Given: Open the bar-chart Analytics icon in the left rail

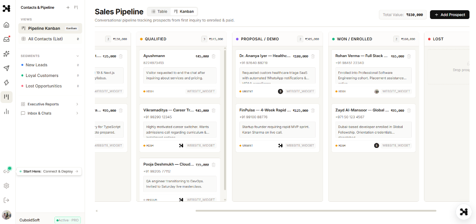Looking at the screenshot, I should point(7,111).
